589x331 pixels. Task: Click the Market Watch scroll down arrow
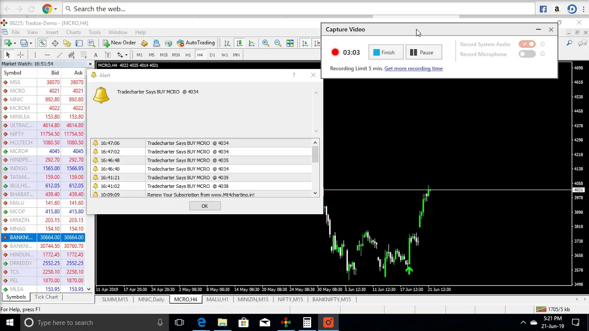coord(88,289)
